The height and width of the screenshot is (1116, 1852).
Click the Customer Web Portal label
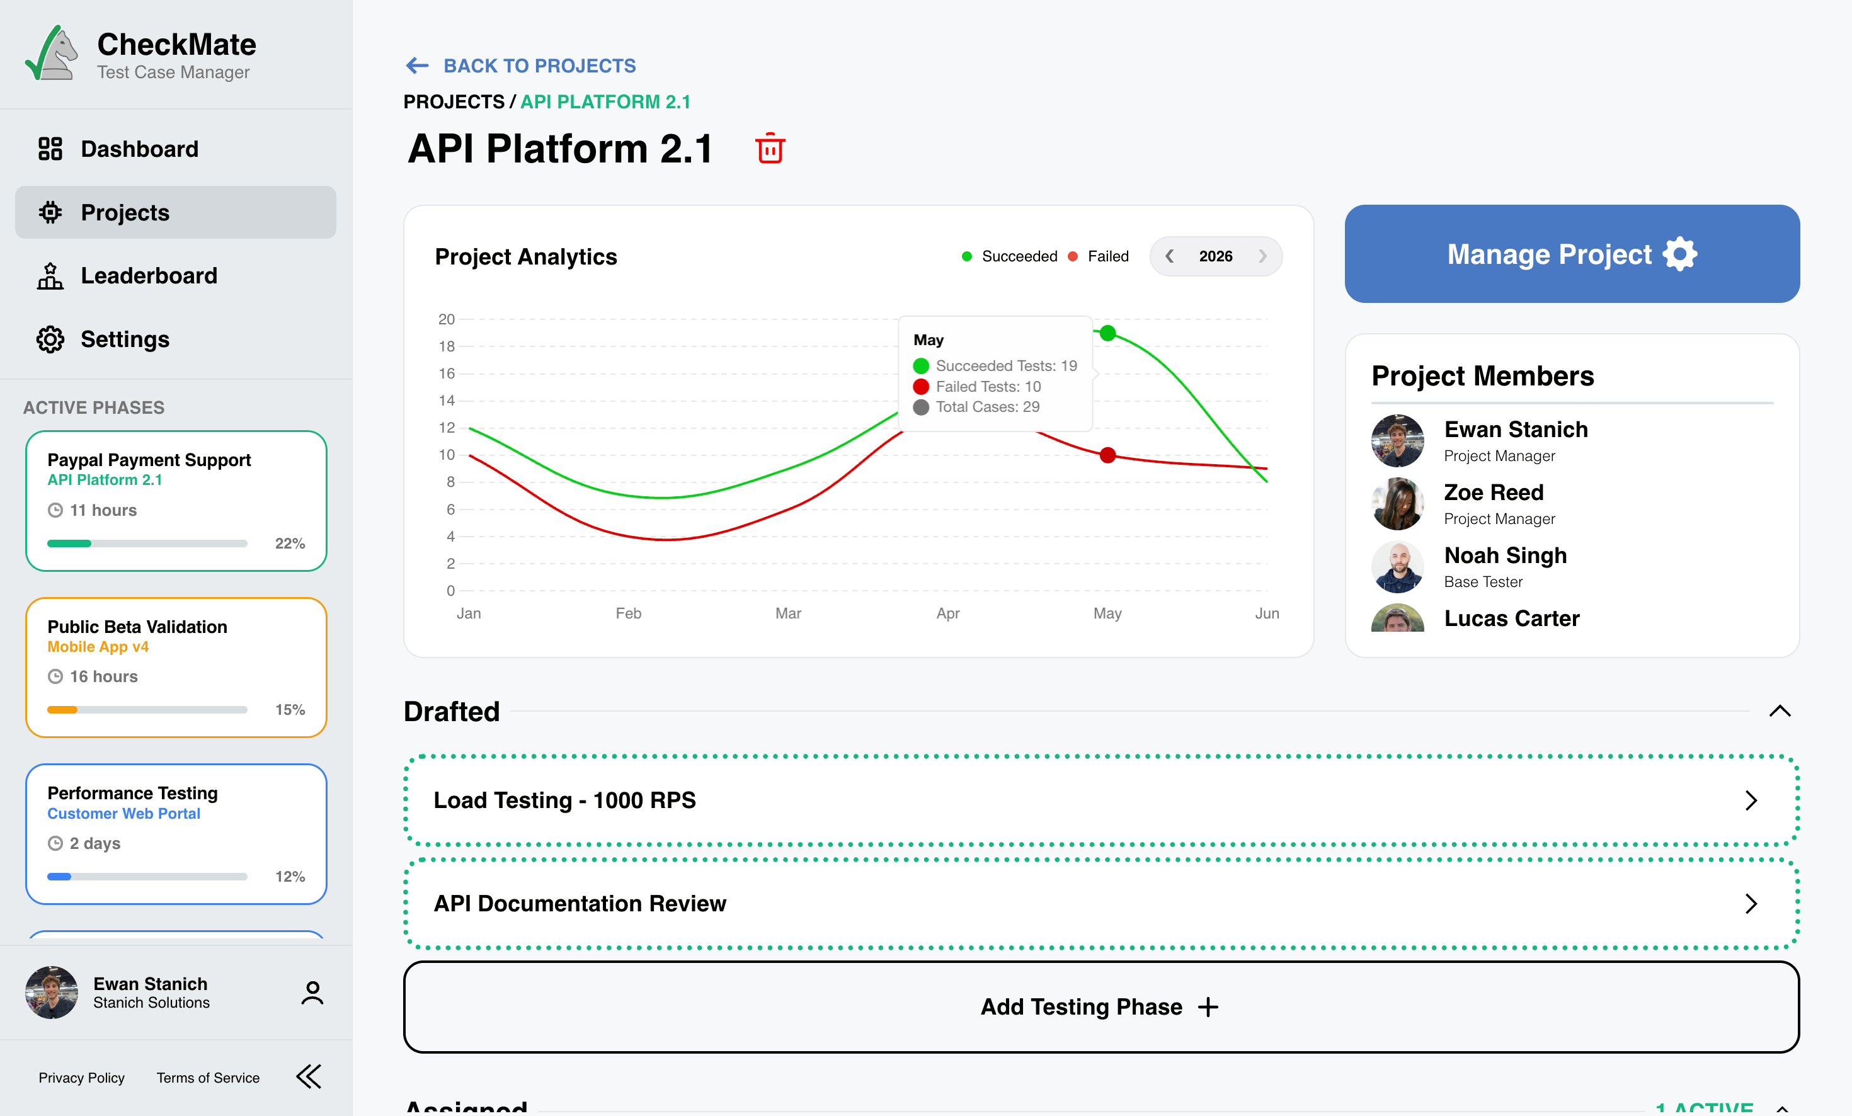click(123, 813)
